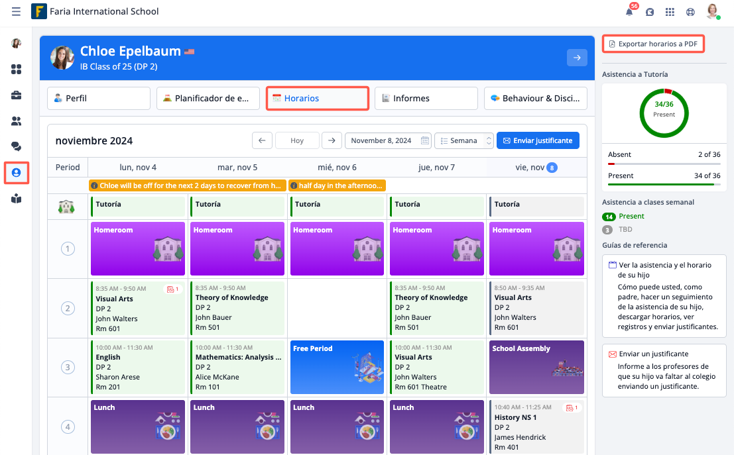Open the messages chat bubbles icon
The width and height of the screenshot is (734, 455).
(x=16, y=146)
